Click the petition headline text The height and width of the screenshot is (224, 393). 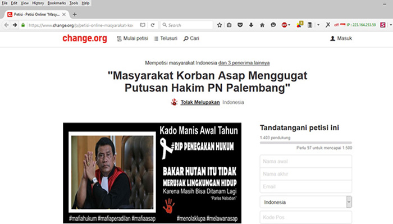click(207, 81)
